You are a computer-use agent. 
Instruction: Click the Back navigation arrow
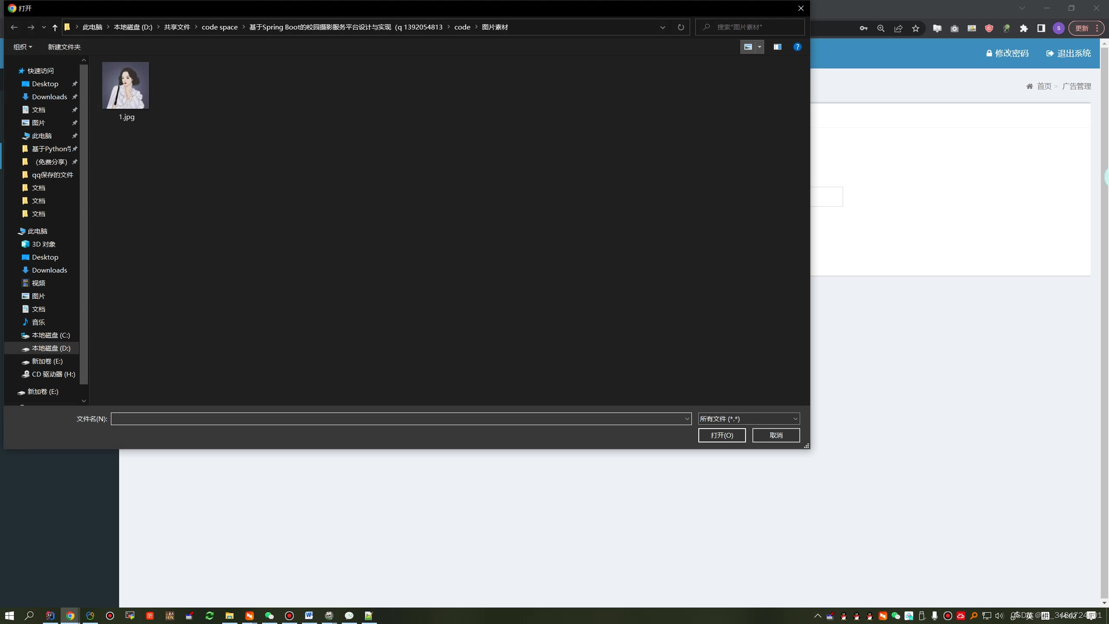click(14, 27)
